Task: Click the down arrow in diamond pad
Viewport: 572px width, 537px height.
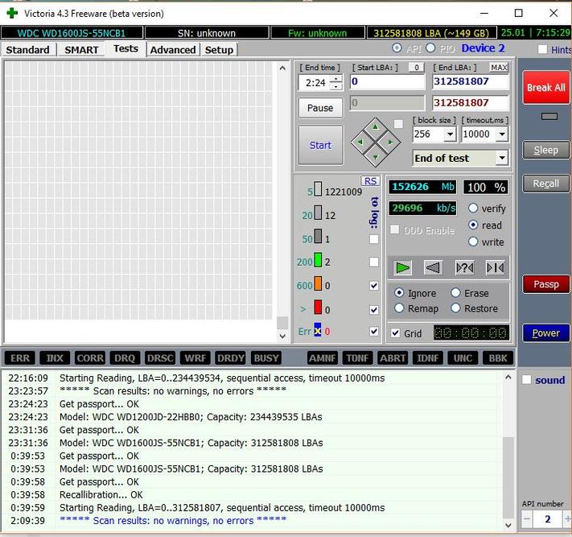Action: [376, 157]
